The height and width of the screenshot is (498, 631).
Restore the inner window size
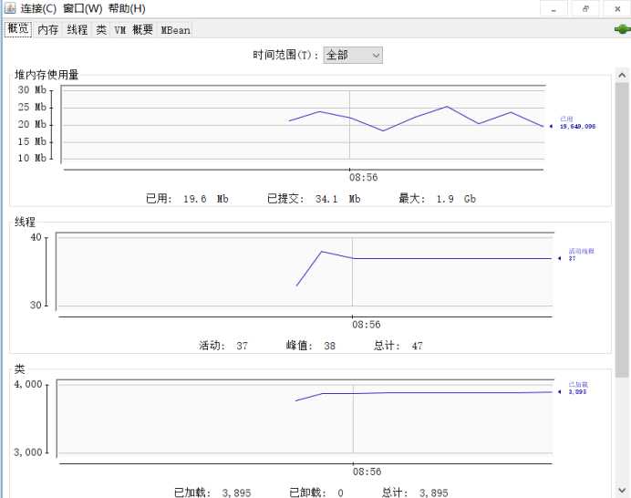tap(585, 9)
